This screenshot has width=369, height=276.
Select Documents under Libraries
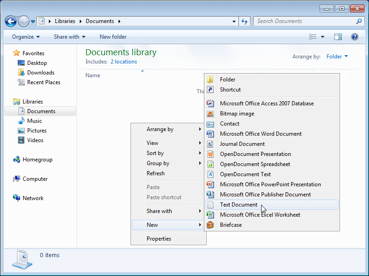point(40,111)
